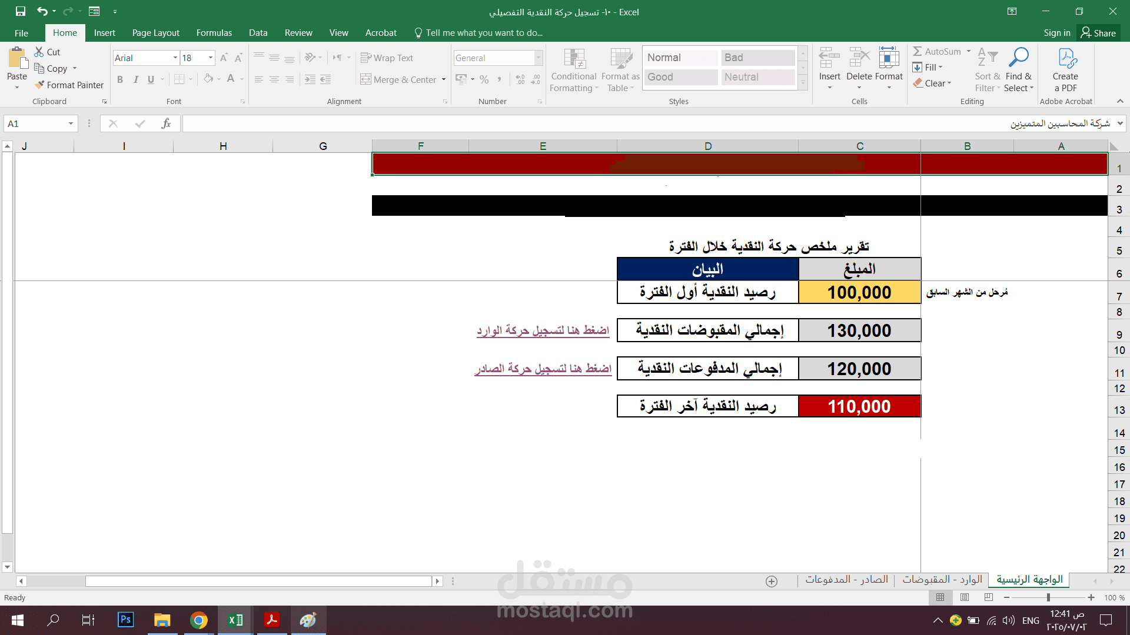Click the Fill Color bucket icon
Screen dimensions: 1130x635
tap(208, 79)
